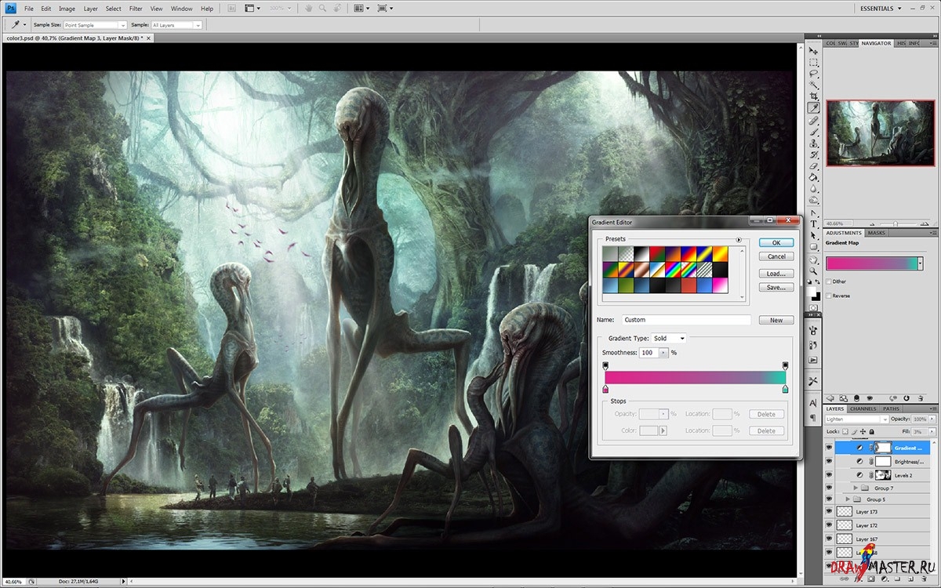Viewport: 941px width, 588px height.
Task: Select the Lasso tool
Action: [813, 74]
